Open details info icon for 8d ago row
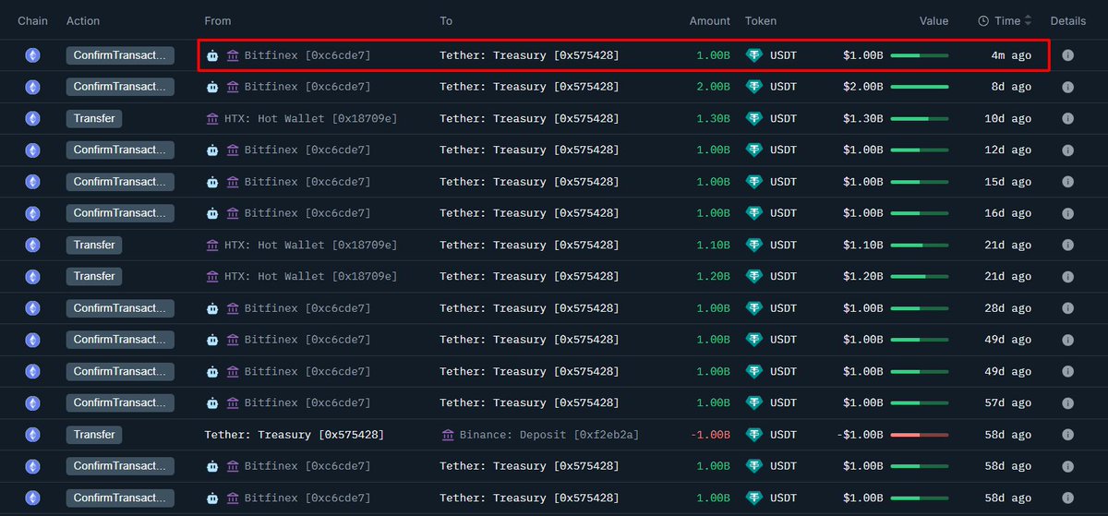This screenshot has height=516, width=1108. point(1067,87)
